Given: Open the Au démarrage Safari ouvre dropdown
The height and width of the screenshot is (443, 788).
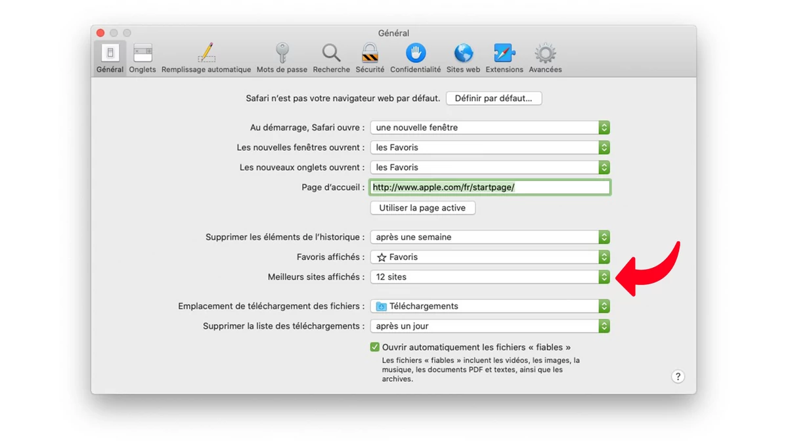Looking at the screenshot, I should 490,127.
